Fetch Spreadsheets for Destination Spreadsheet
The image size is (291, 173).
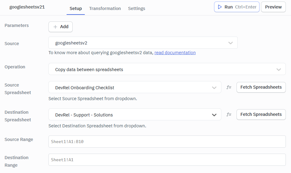(261, 114)
